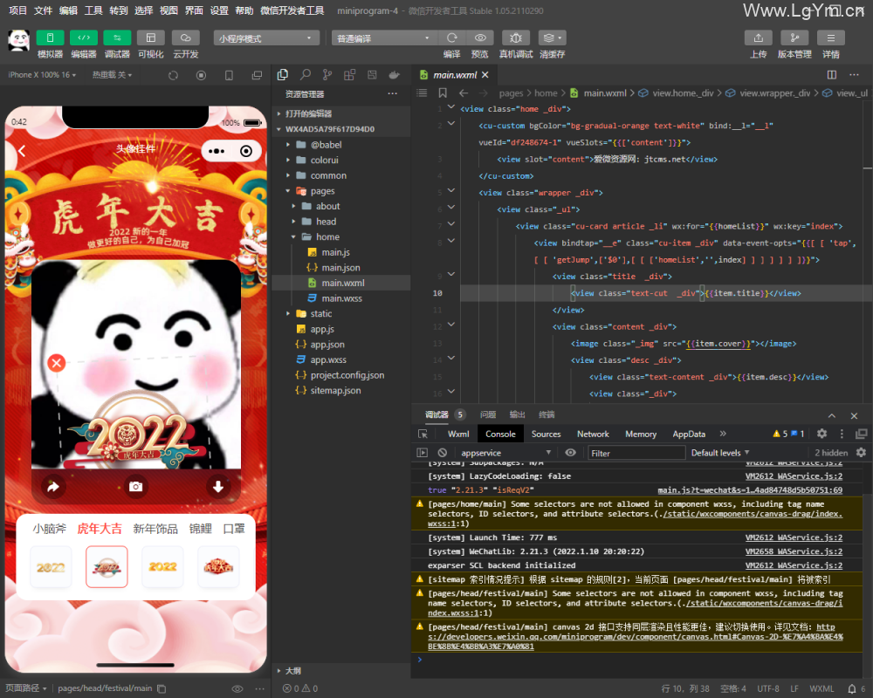Detach the simulator into separate window
The height and width of the screenshot is (698, 873).
coord(257,75)
